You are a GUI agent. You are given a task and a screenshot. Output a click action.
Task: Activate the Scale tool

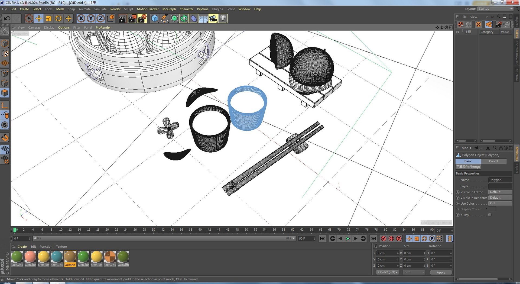(48, 18)
